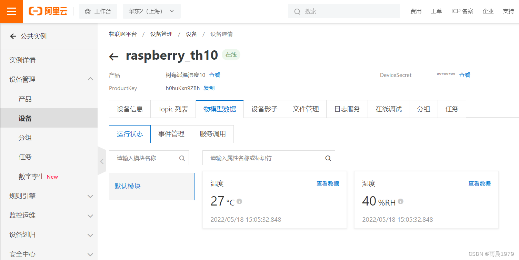This screenshot has width=519, height=260.
Task: Click the 请输入模块名称 input field
Action: tap(149, 158)
